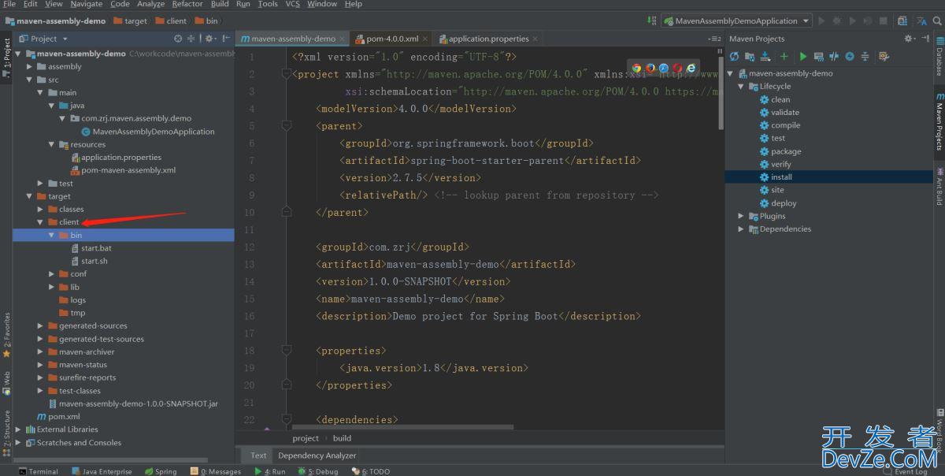Open in Chrome browser icon
This screenshot has width=945, height=476.
click(x=636, y=69)
